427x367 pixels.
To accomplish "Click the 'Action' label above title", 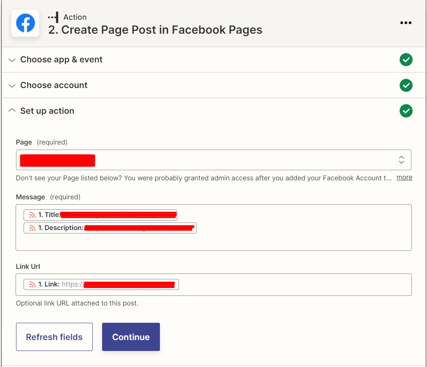I will tap(75, 17).
